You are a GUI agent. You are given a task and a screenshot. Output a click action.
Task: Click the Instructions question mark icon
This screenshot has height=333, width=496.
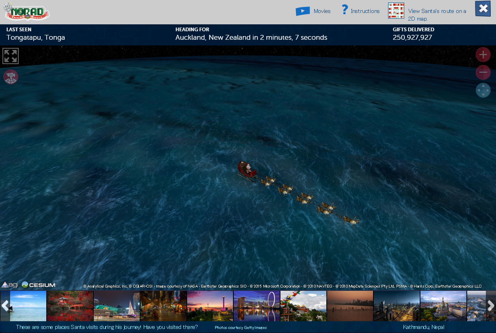click(x=345, y=10)
